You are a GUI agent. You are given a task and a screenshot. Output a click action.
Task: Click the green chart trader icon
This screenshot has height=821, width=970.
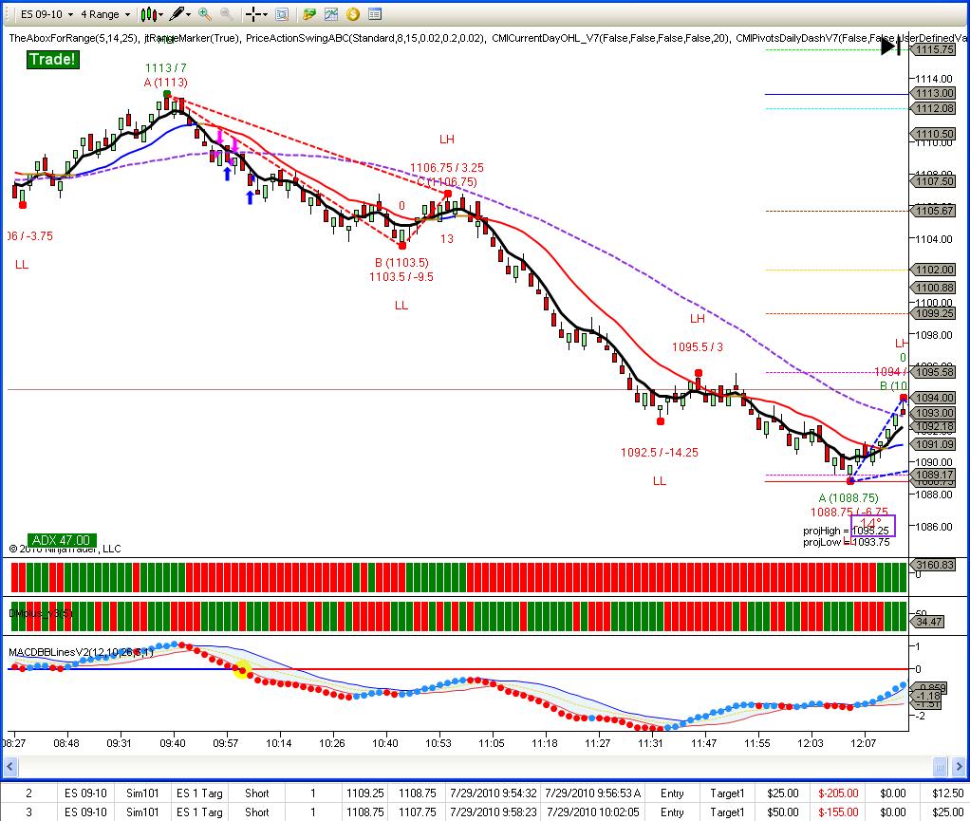pos(309,14)
